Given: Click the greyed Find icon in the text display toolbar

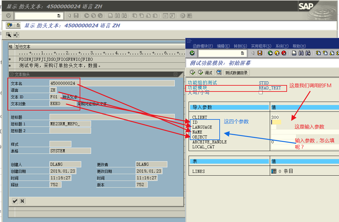Looking at the screenshot, I should 117,16.
